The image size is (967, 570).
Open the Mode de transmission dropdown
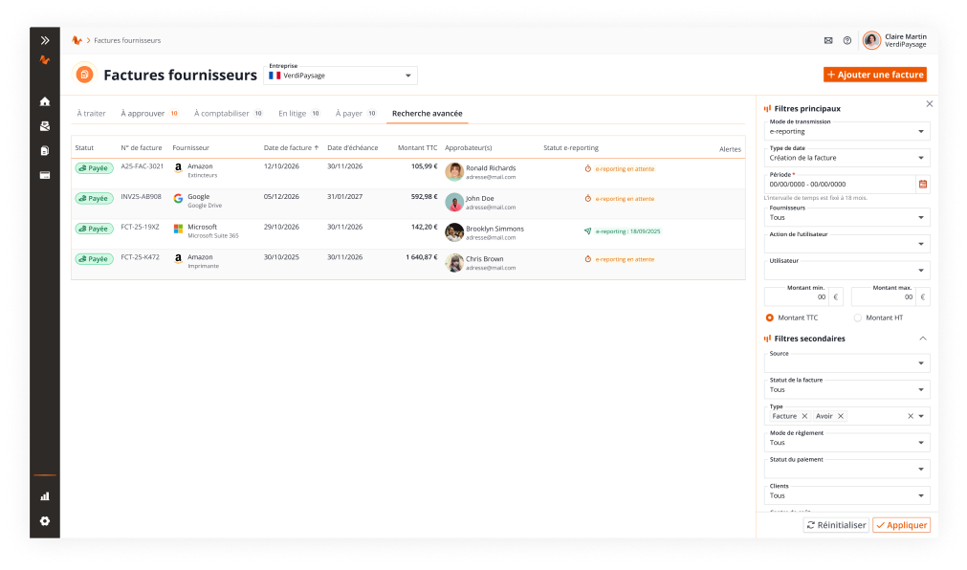[847, 131]
